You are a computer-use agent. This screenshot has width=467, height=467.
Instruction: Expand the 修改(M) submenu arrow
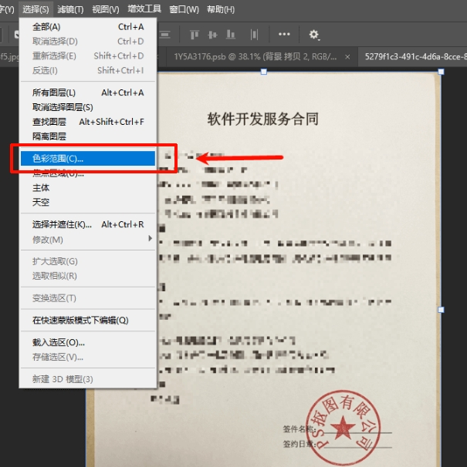151,238
